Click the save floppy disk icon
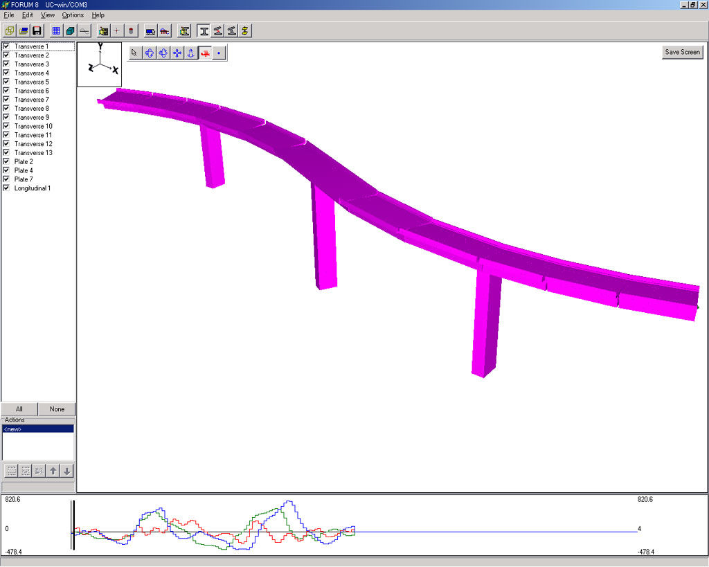The image size is (709, 567). 37,30
